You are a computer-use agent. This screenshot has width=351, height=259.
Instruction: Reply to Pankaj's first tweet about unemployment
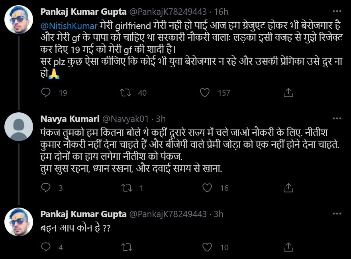coord(46,93)
